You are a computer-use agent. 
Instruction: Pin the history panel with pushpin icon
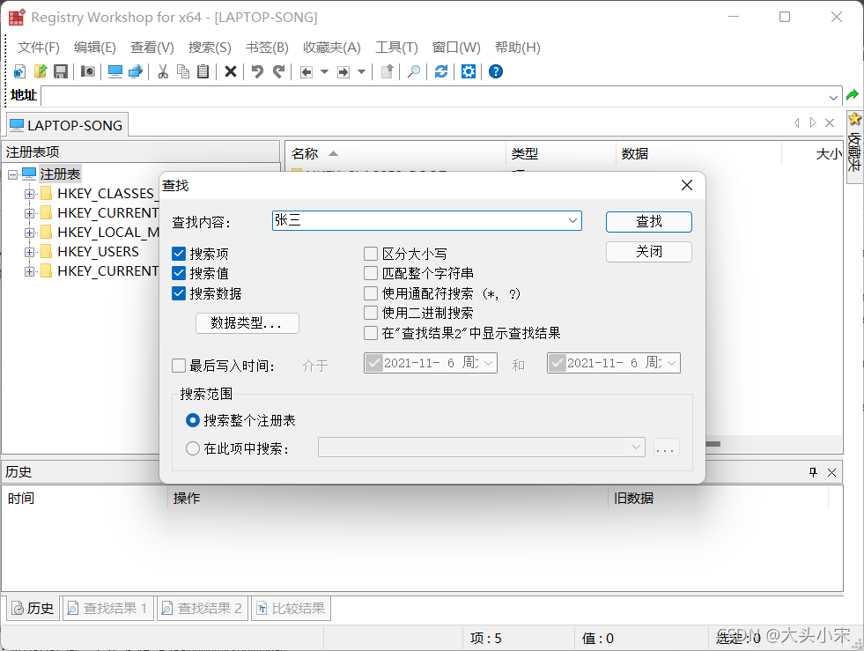(x=813, y=472)
